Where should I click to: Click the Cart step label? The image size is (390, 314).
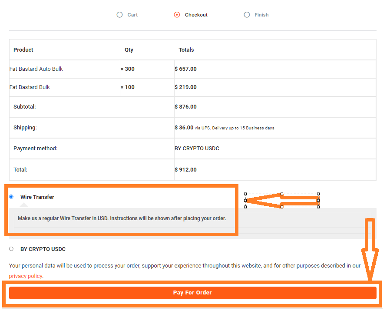pyautogui.click(x=132, y=15)
